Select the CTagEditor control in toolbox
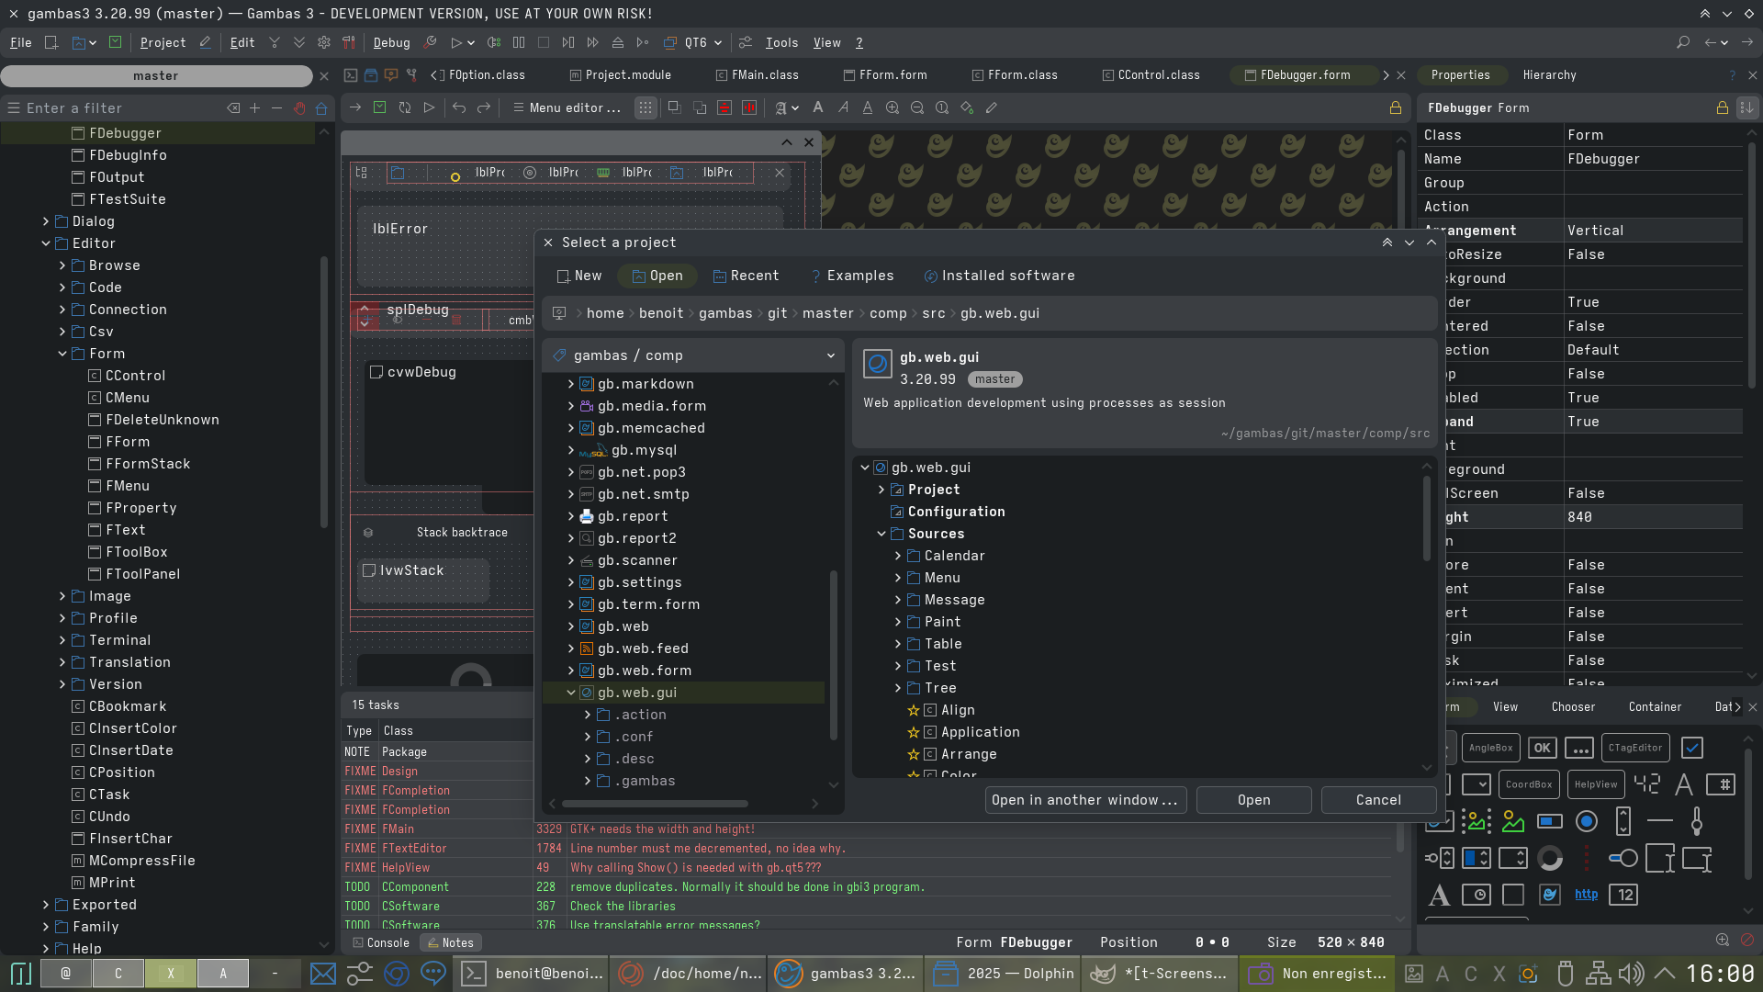Screen dimensions: 1763x992 point(1635,749)
